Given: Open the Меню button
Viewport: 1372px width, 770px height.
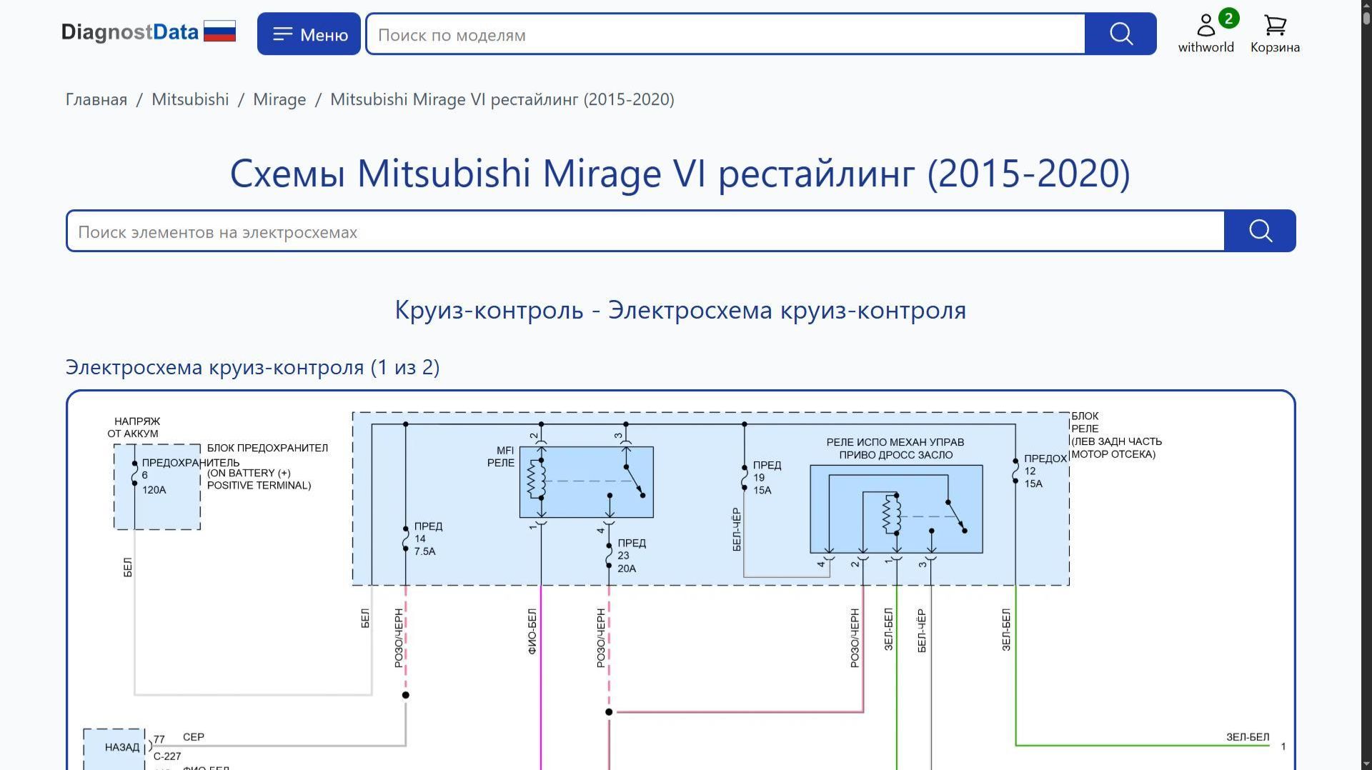Looking at the screenshot, I should click(309, 34).
